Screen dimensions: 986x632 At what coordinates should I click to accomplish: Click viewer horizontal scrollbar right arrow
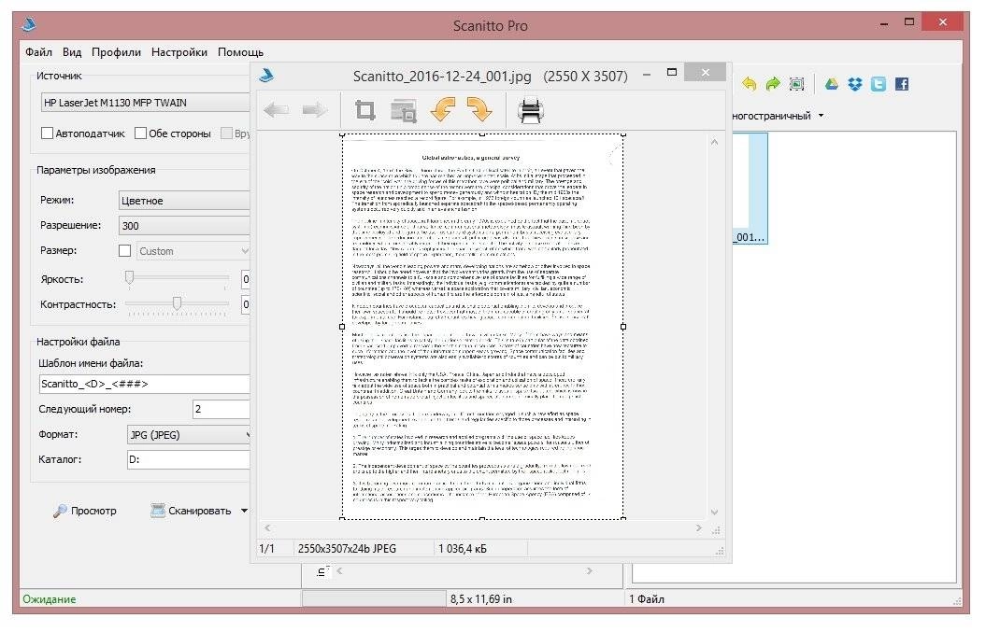(699, 528)
